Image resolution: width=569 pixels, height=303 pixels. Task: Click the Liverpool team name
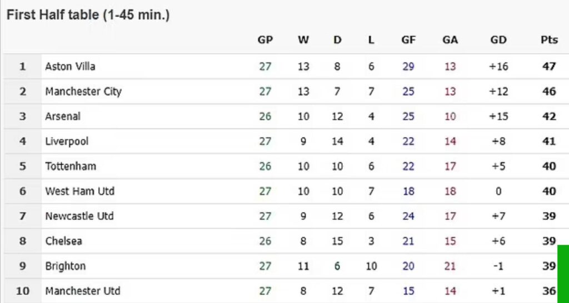[67, 141]
